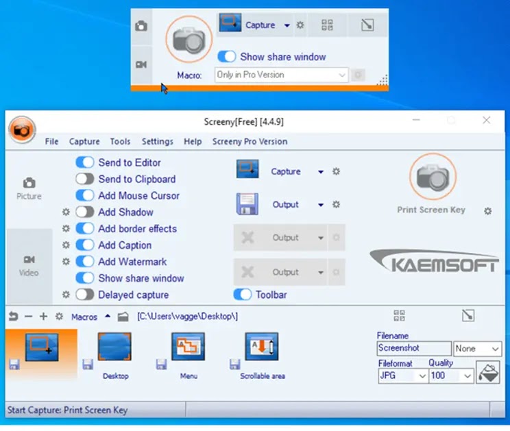Viewport: 510px width, 431px height.
Task: Open the Quality 100 dropdown
Action: pos(451,376)
